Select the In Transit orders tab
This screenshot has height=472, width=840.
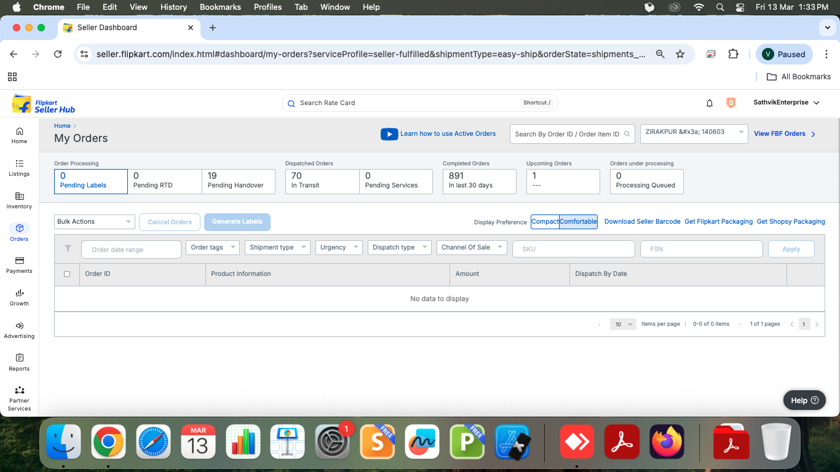click(322, 181)
